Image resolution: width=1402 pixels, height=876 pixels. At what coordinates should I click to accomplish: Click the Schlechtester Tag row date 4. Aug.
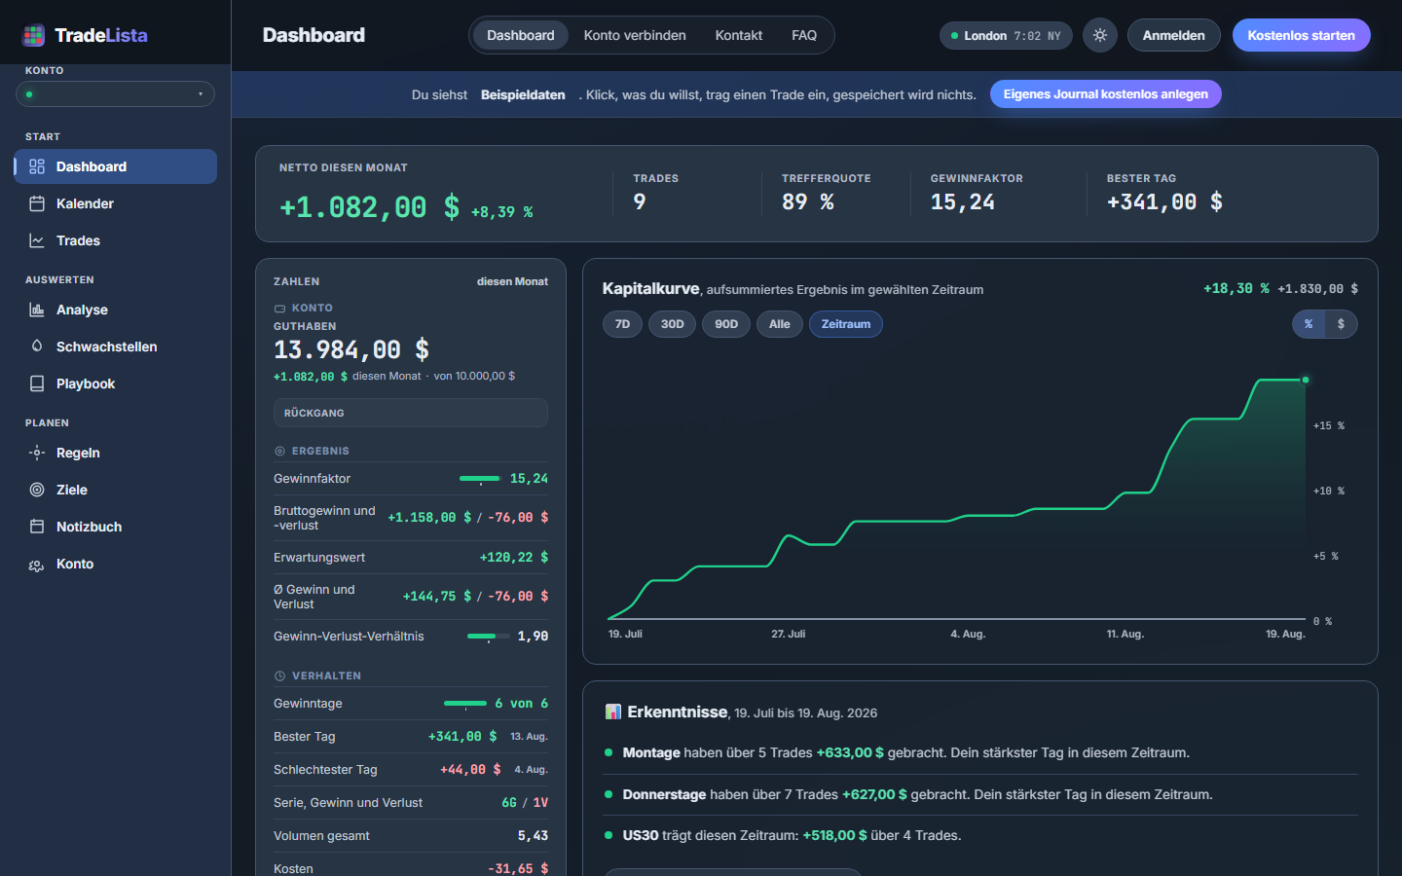pos(531,770)
